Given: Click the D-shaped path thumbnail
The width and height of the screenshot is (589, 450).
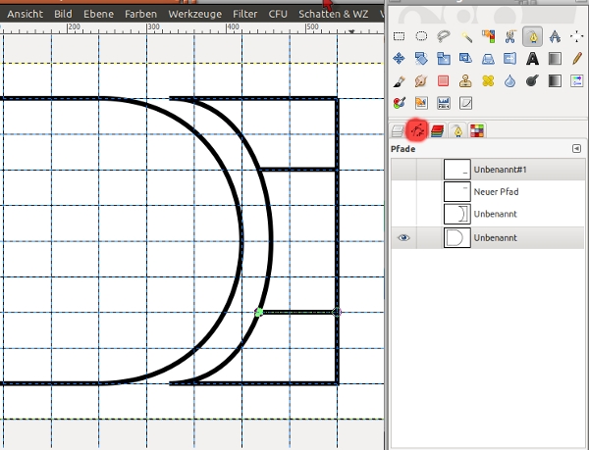Looking at the screenshot, I should click(457, 238).
